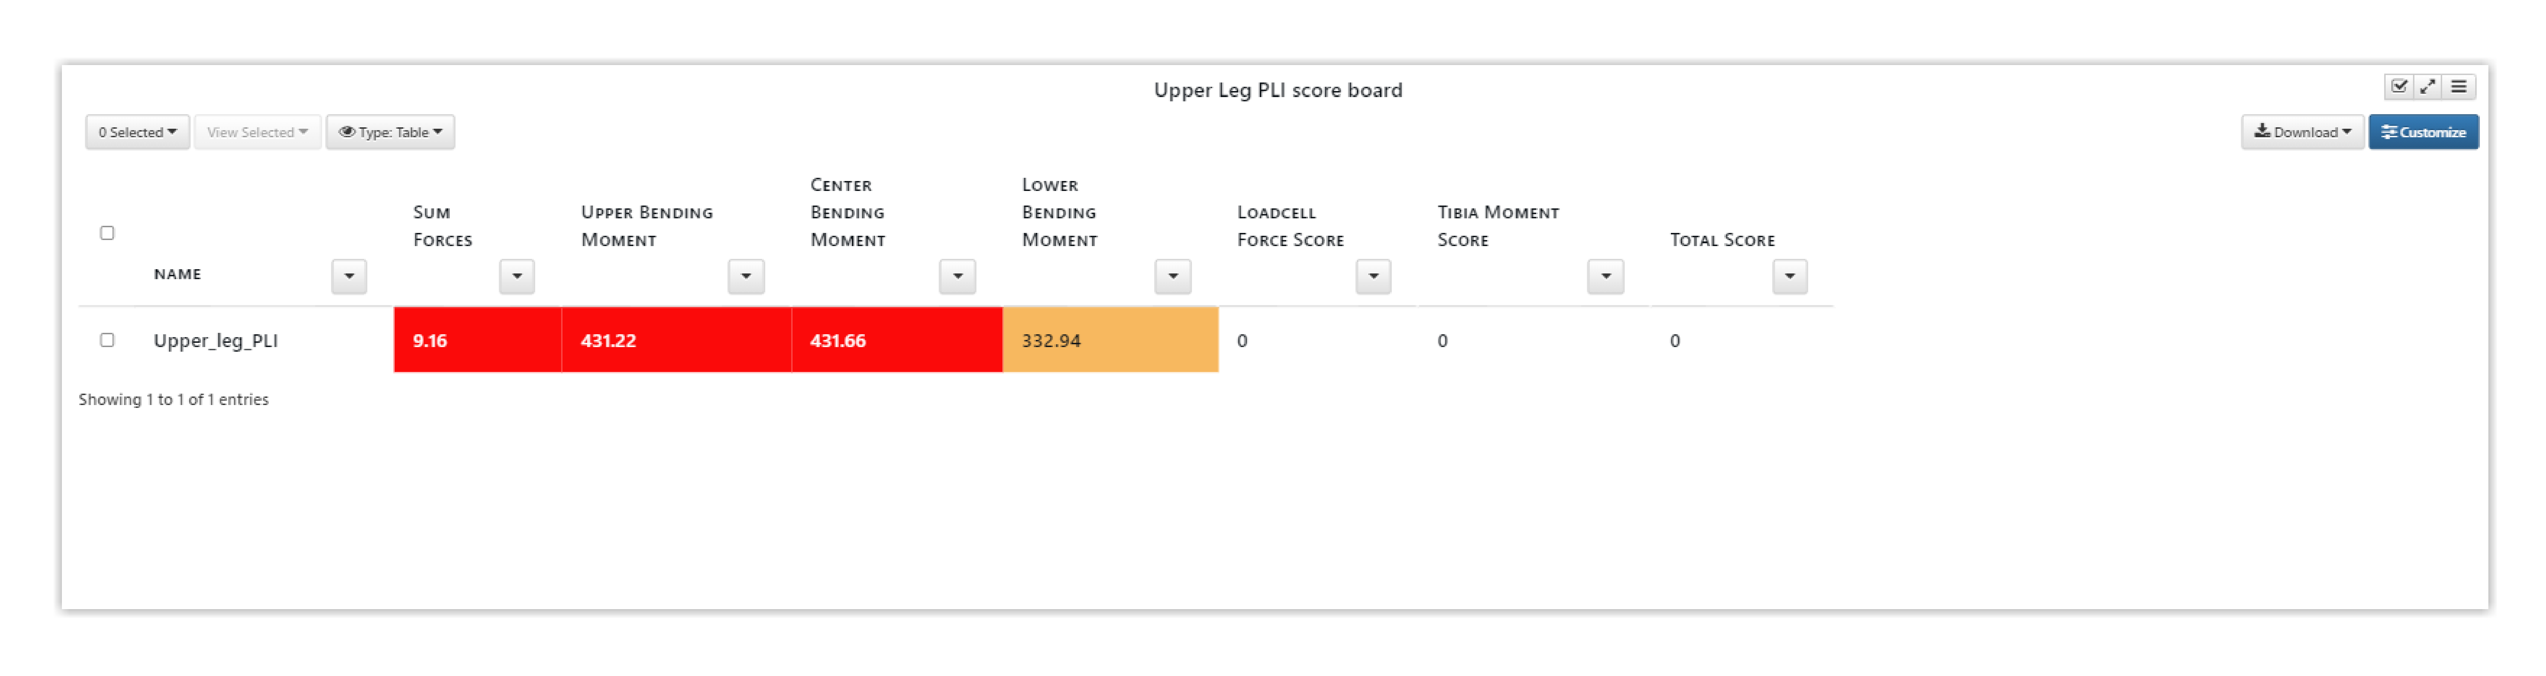Open the Loadcell Force Score column dropdown

[1374, 277]
